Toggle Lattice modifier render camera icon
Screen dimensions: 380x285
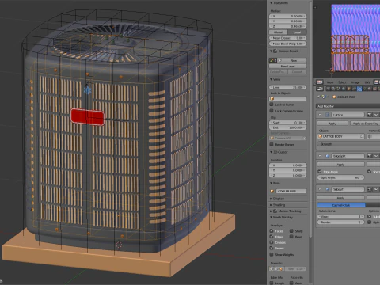(x=369, y=115)
